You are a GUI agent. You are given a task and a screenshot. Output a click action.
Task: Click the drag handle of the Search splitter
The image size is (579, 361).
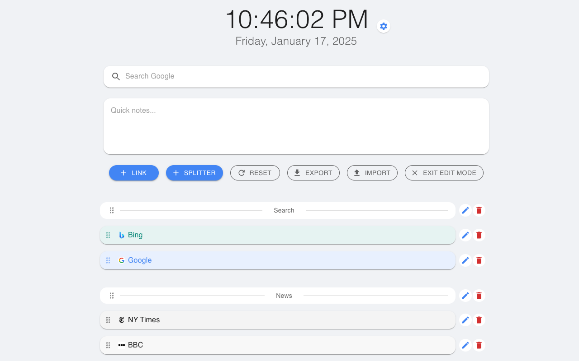[x=111, y=210]
